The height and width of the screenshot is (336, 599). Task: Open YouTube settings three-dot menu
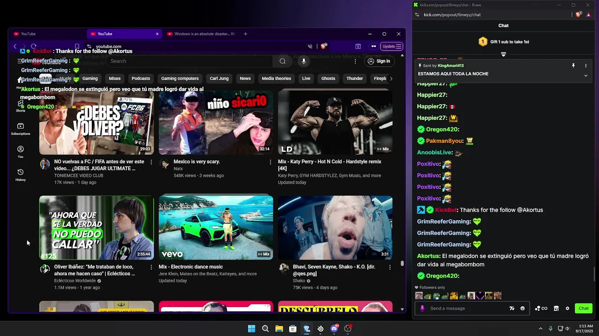click(355, 61)
